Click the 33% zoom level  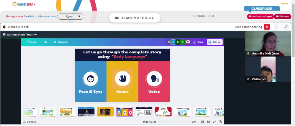coord(194,122)
